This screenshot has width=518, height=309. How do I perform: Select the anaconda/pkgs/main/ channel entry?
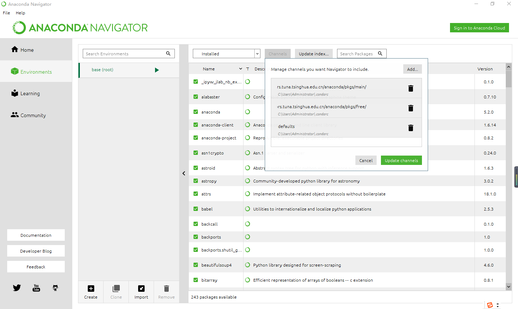346,88
